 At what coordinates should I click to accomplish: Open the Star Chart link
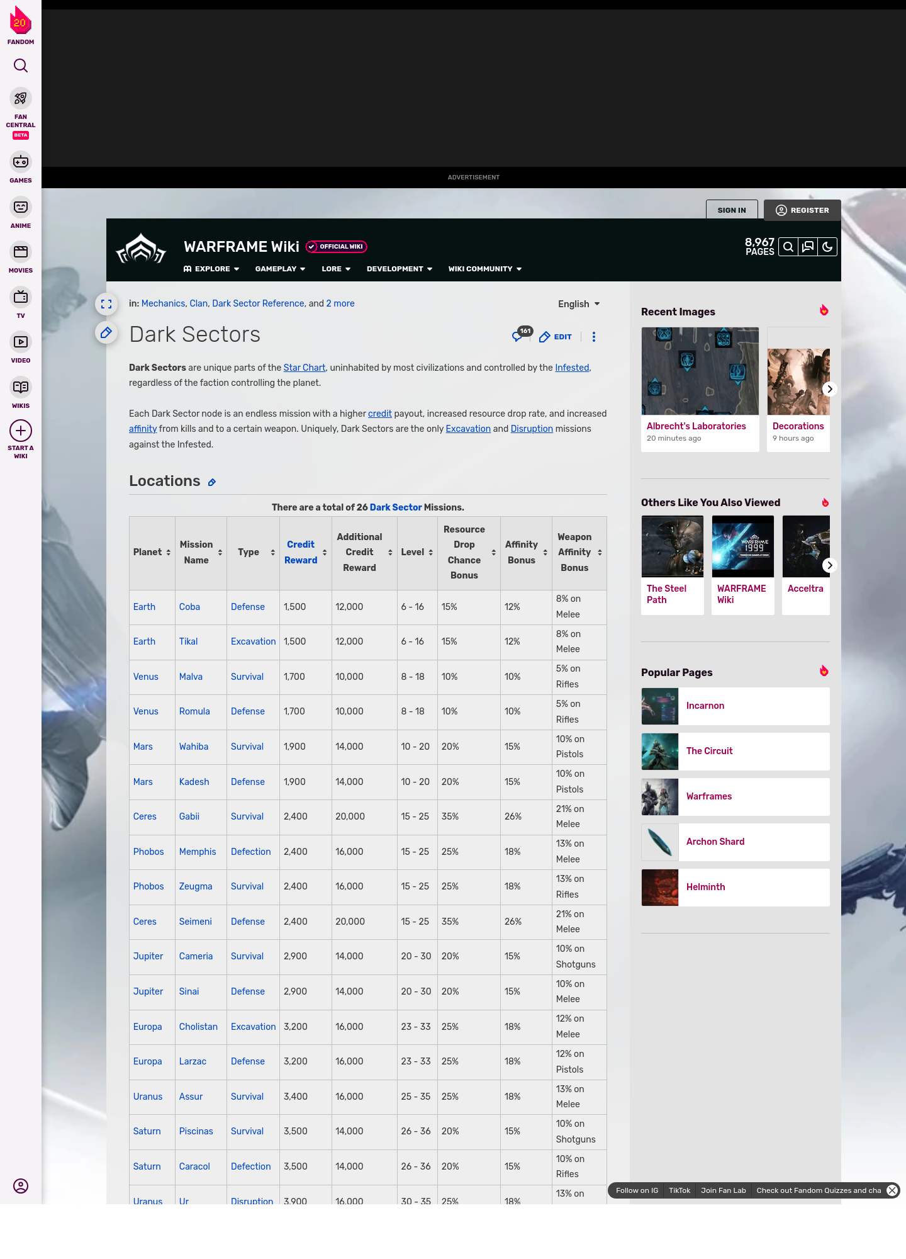pyautogui.click(x=305, y=368)
